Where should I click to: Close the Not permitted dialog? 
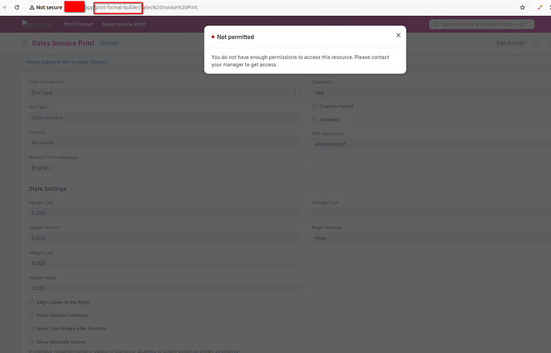point(398,36)
